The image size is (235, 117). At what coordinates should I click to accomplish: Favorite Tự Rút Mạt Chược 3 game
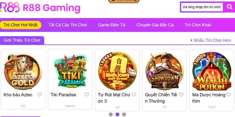coord(134,94)
